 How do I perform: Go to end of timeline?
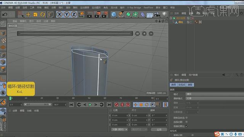click(x=109, y=105)
